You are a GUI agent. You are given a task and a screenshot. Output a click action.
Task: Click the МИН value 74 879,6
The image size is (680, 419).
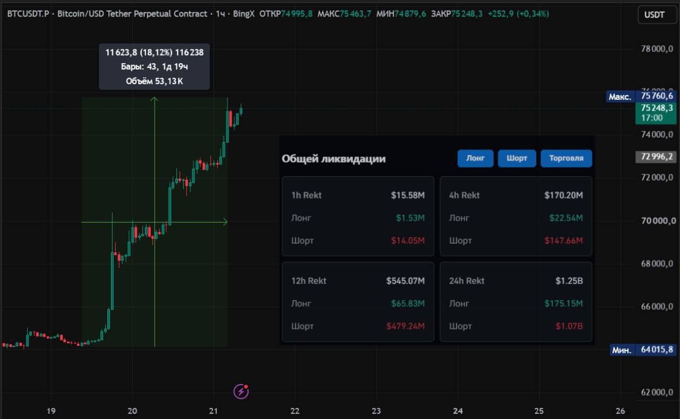[x=410, y=14]
